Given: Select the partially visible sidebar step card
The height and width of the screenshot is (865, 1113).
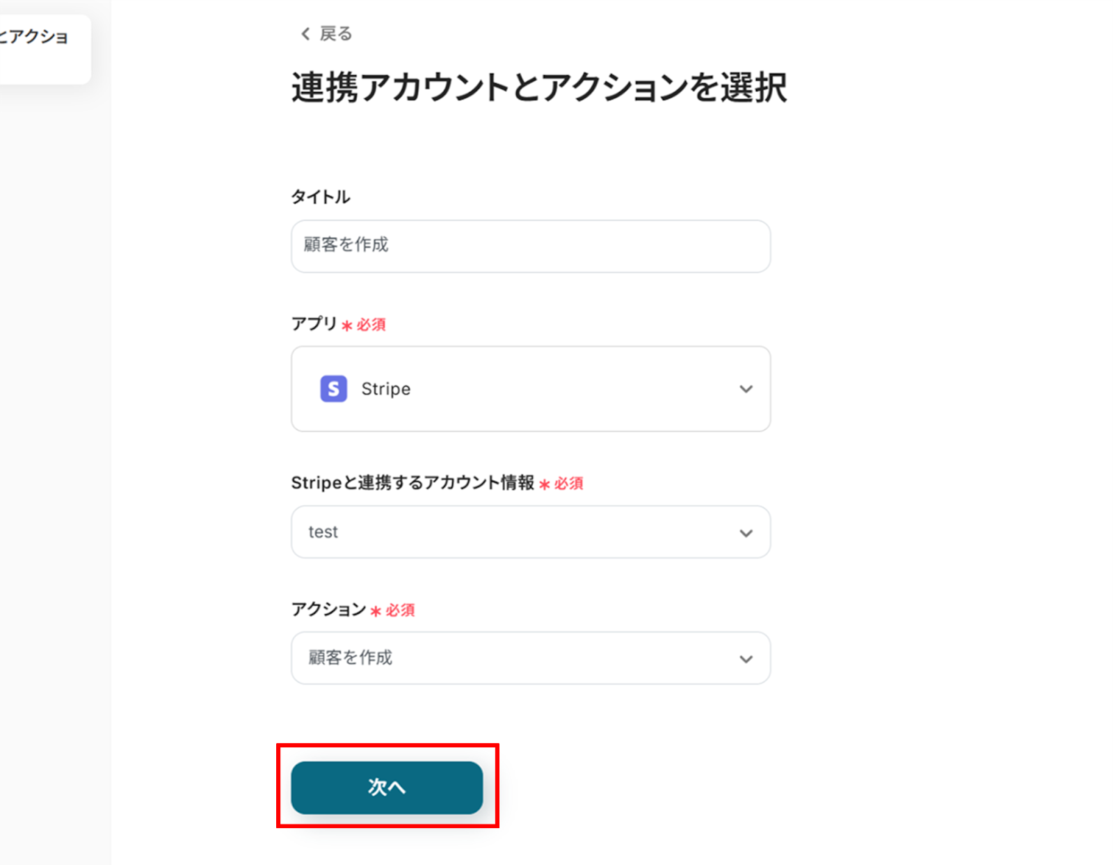Looking at the screenshot, I should (x=42, y=47).
